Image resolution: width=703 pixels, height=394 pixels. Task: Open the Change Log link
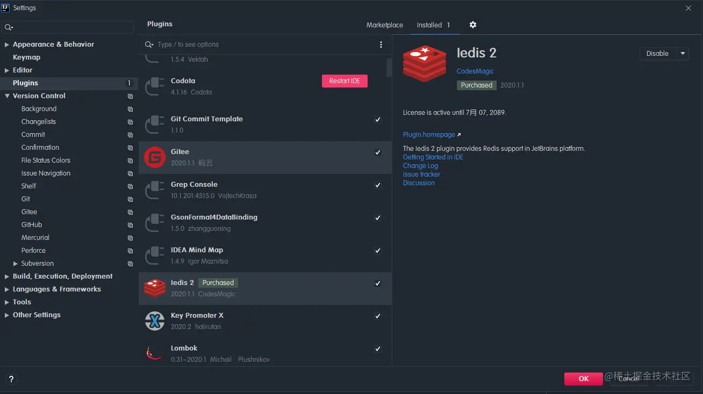(420, 166)
